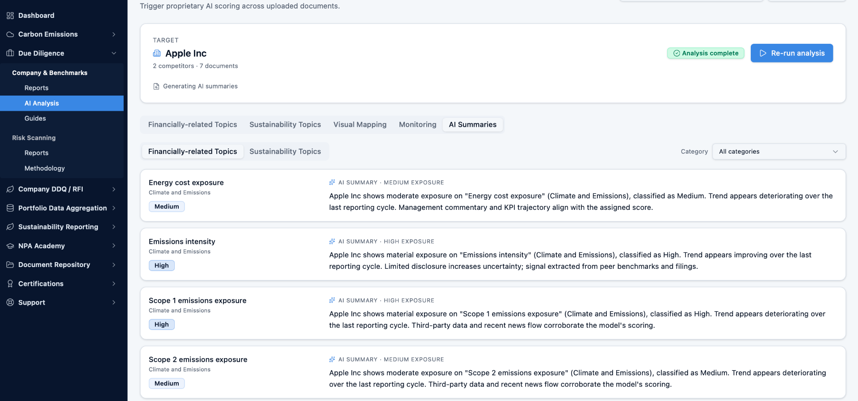The width and height of the screenshot is (858, 401).
Task: Click the sparkle icon on Scope 1 emissions summary
Action: point(332,300)
